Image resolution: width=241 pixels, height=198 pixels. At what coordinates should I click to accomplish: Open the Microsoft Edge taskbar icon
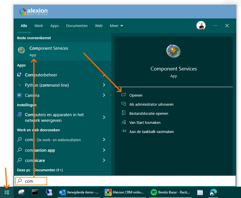pos(213,192)
